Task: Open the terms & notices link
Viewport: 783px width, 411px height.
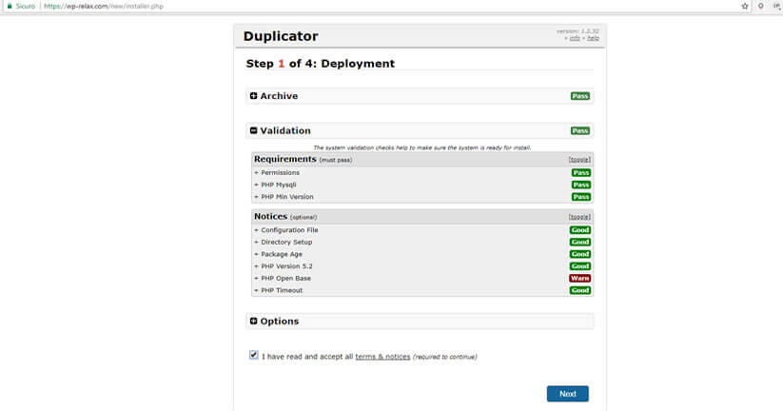Action: click(x=382, y=357)
